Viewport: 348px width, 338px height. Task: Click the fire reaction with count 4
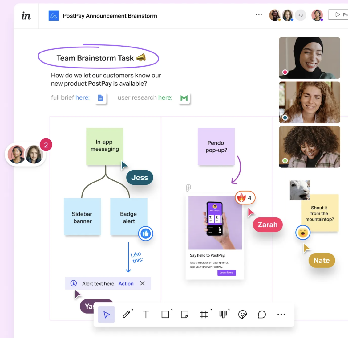click(x=245, y=198)
